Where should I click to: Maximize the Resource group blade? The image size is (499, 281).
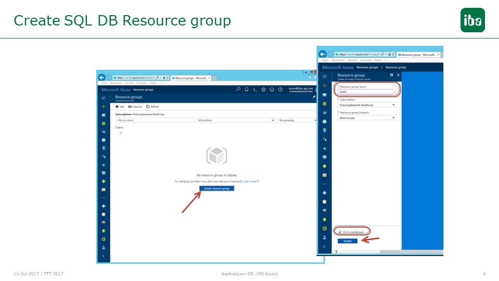pyautogui.click(x=391, y=75)
